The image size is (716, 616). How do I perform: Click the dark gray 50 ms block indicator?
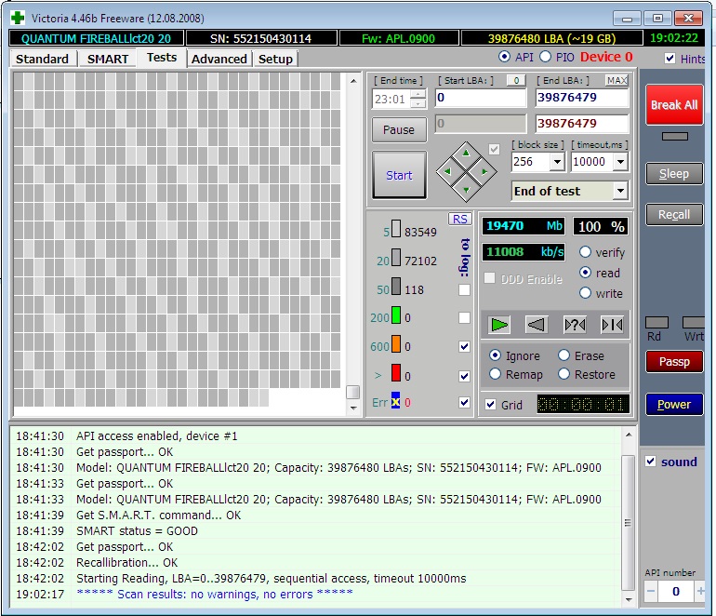point(396,287)
